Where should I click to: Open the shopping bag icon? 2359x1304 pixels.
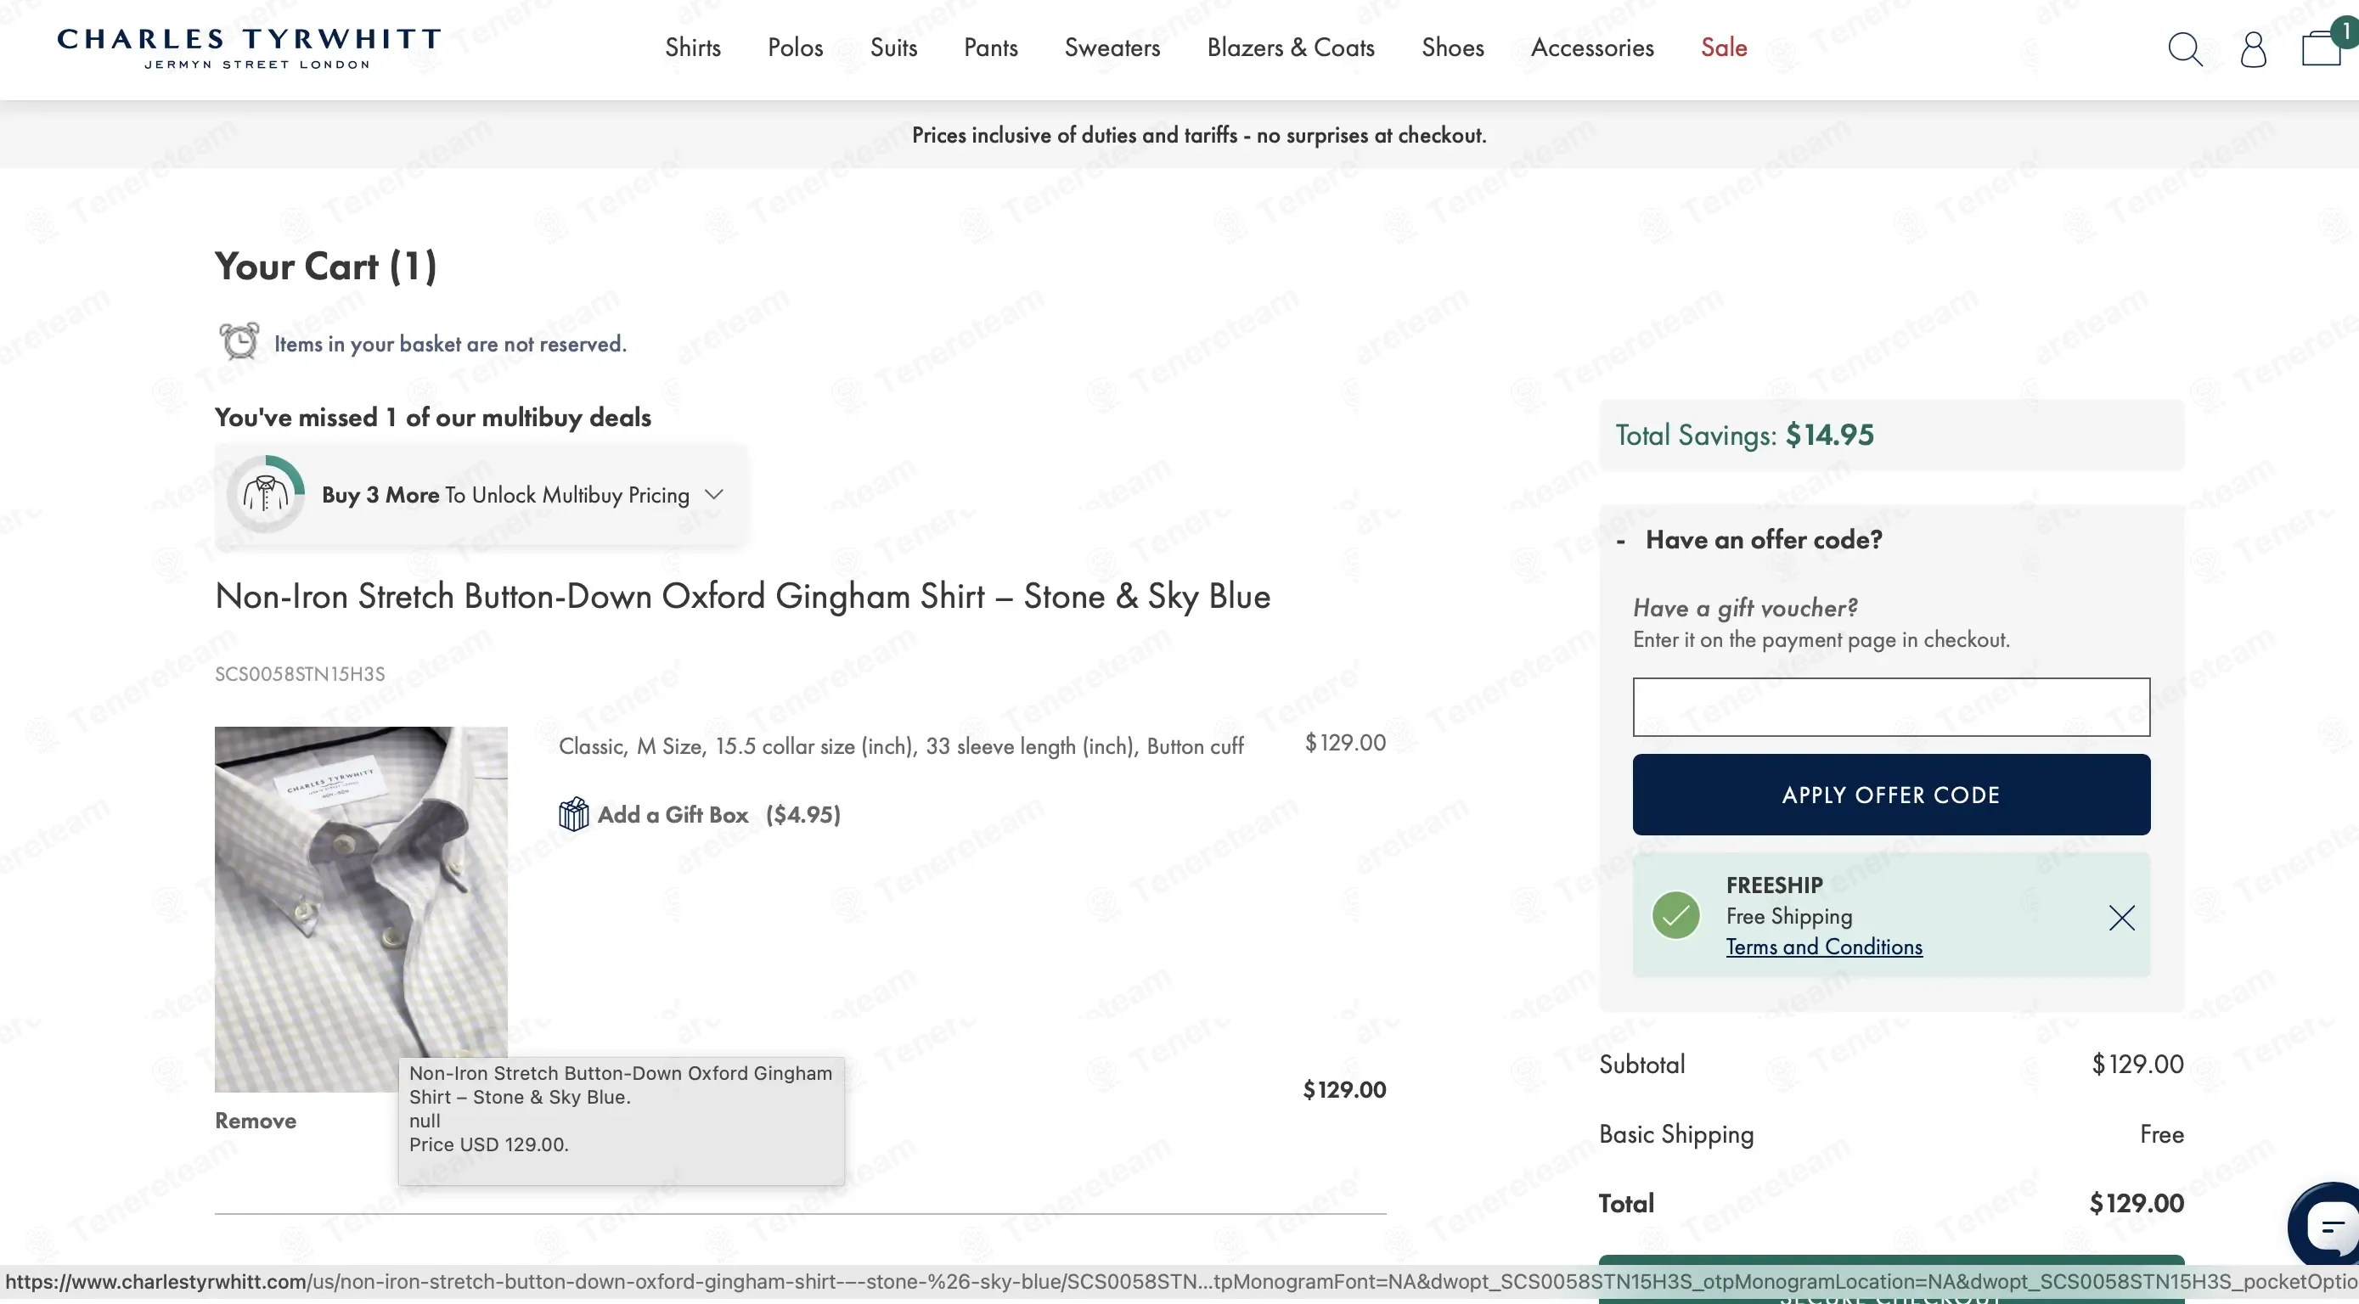(2321, 48)
